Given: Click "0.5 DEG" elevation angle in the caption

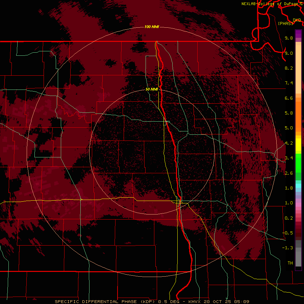Looking at the screenshot, I should coord(169,302).
